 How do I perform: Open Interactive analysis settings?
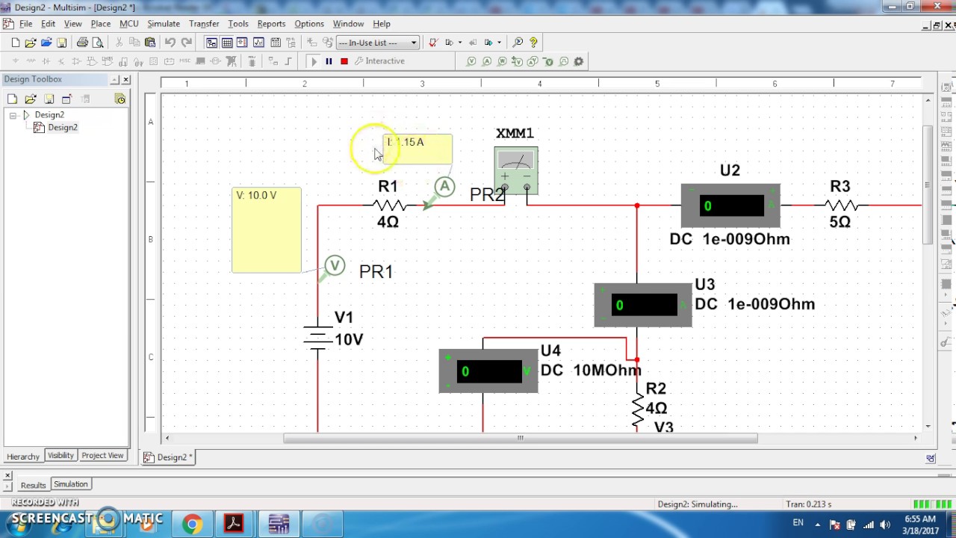pyautogui.click(x=379, y=61)
